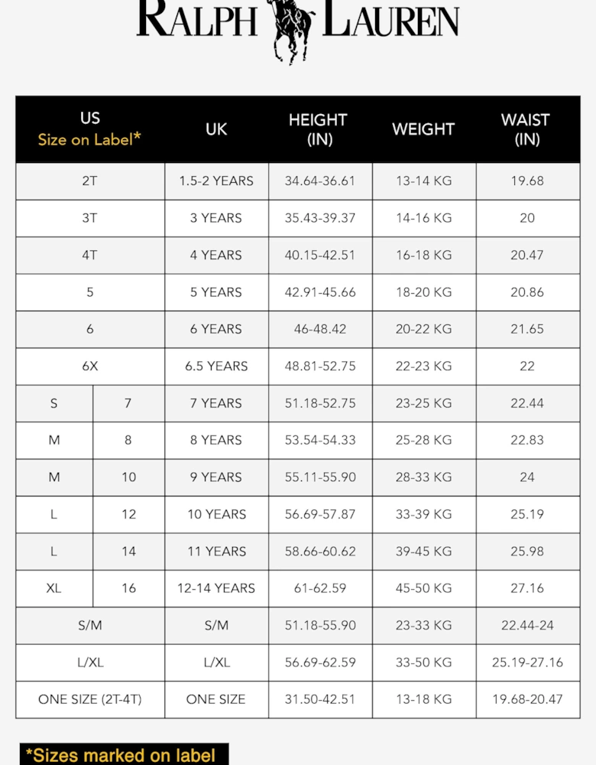Select the WEIGHT column header
Viewport: 596px width, 765px height.
pos(423,129)
